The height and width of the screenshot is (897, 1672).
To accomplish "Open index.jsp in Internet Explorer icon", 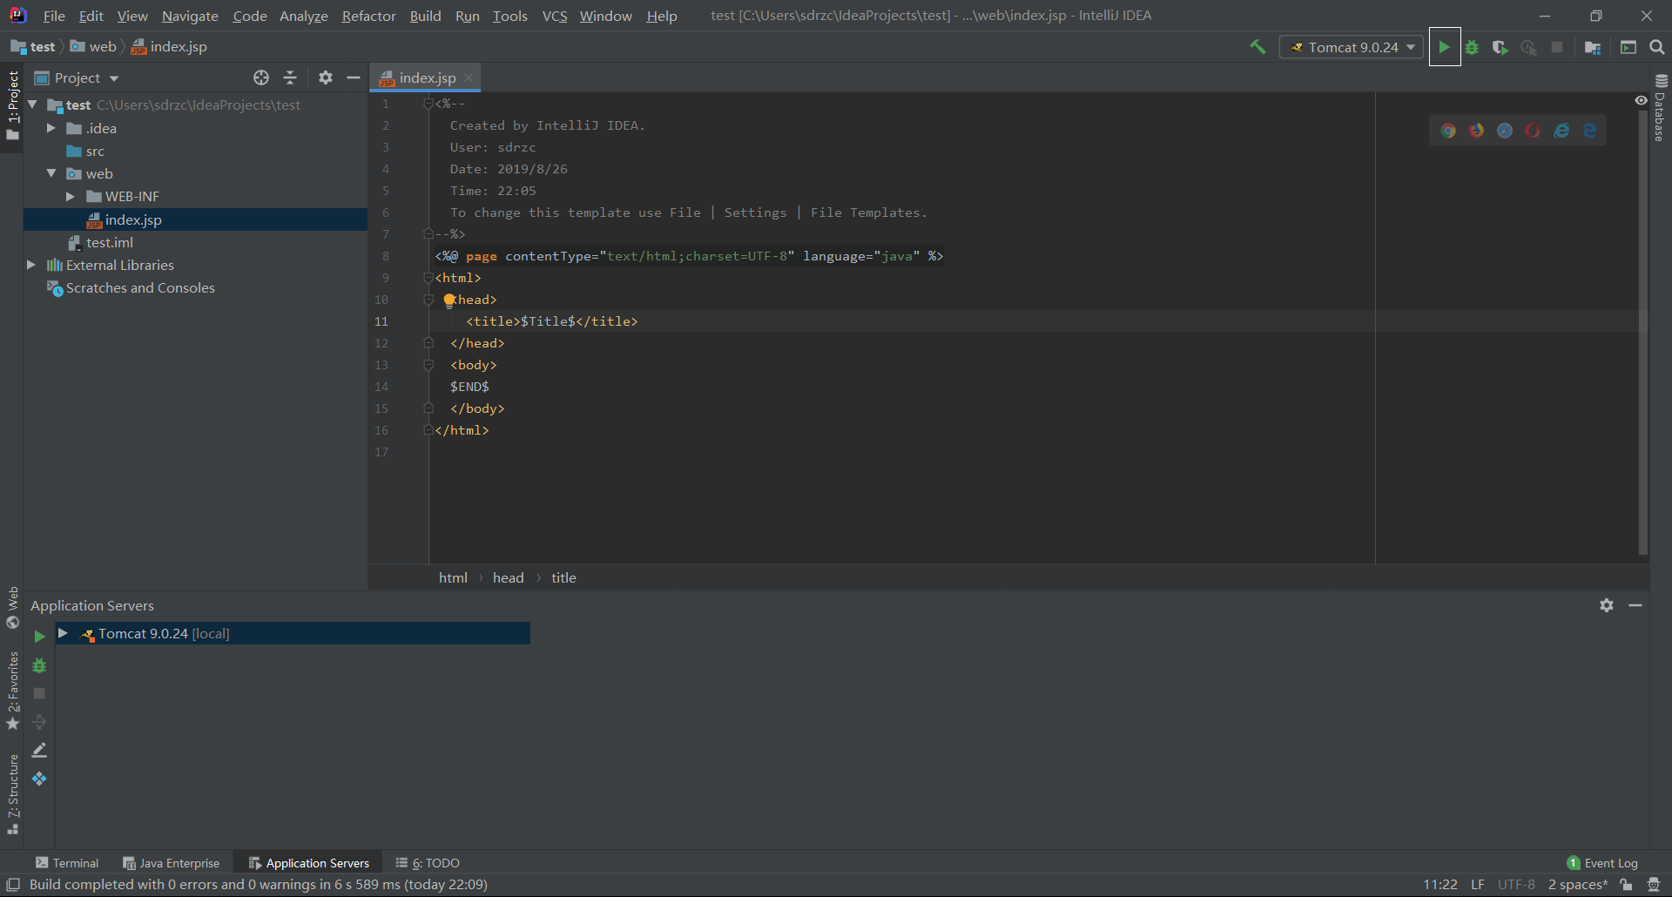I will [1561, 131].
